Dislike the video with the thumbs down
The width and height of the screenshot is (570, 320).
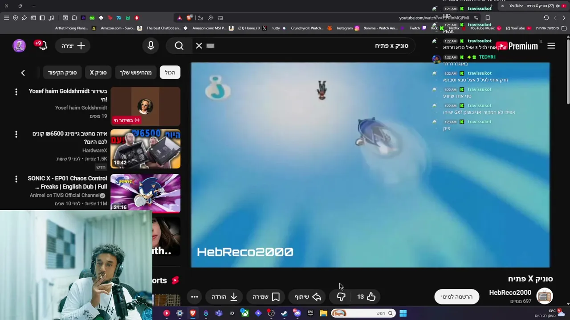(x=341, y=296)
